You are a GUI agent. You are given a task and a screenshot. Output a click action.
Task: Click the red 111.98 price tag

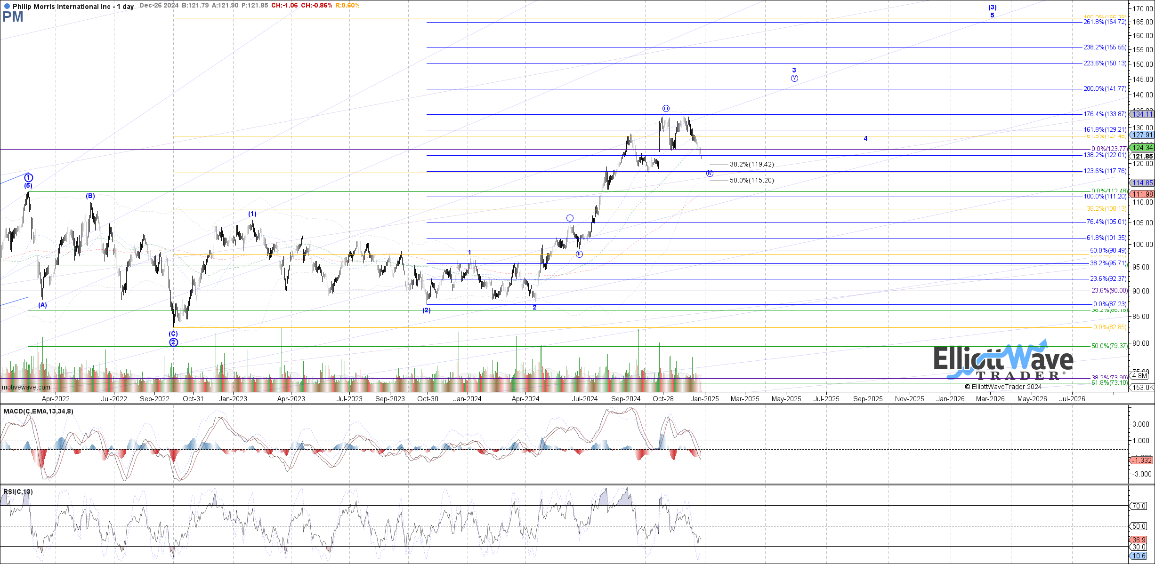point(1143,194)
